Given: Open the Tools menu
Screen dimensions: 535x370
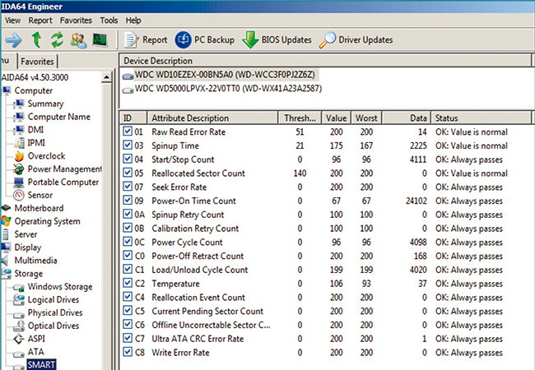Looking at the screenshot, I should (109, 21).
